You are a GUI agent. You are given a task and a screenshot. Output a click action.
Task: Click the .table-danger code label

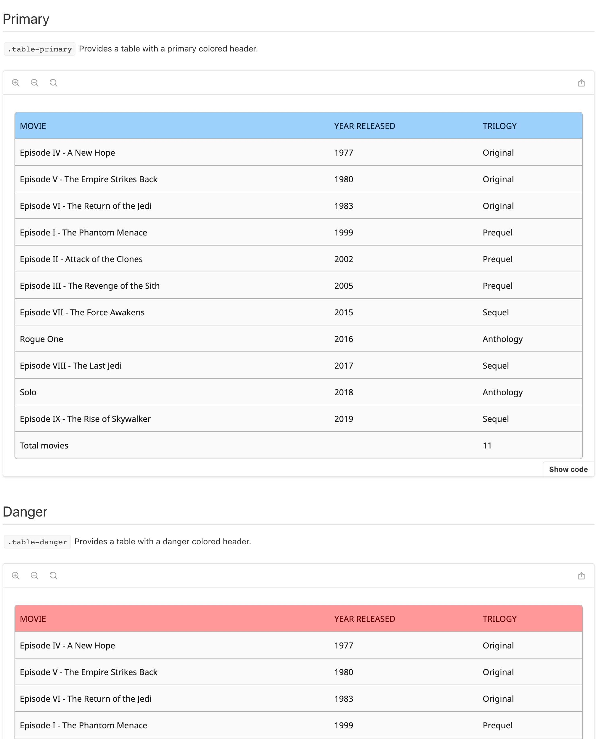[x=37, y=542]
